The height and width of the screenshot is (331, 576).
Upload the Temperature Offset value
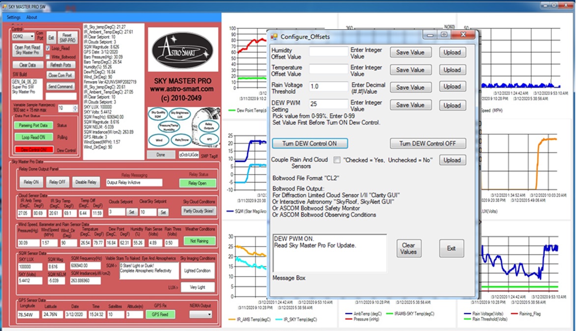coord(452,70)
